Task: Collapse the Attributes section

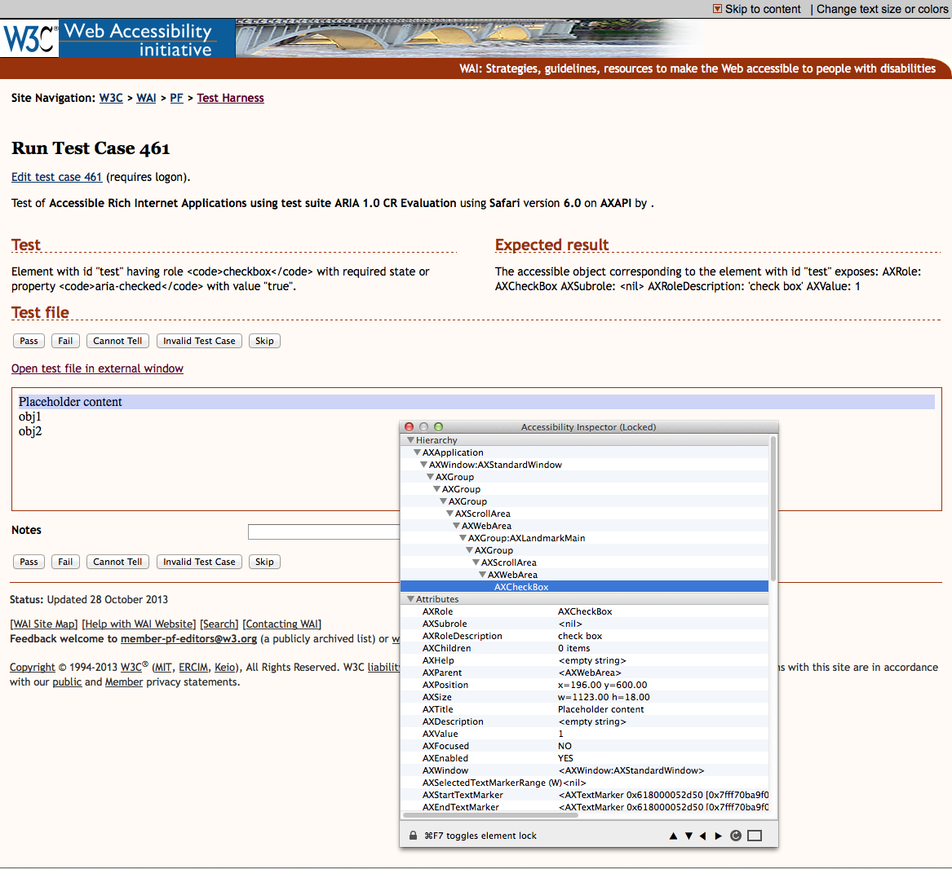Action: (x=410, y=599)
